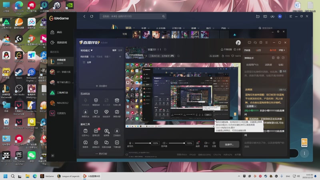Click streamer avatar in 直播伴侣 header
This screenshot has width=320, height=180.
point(238,42)
